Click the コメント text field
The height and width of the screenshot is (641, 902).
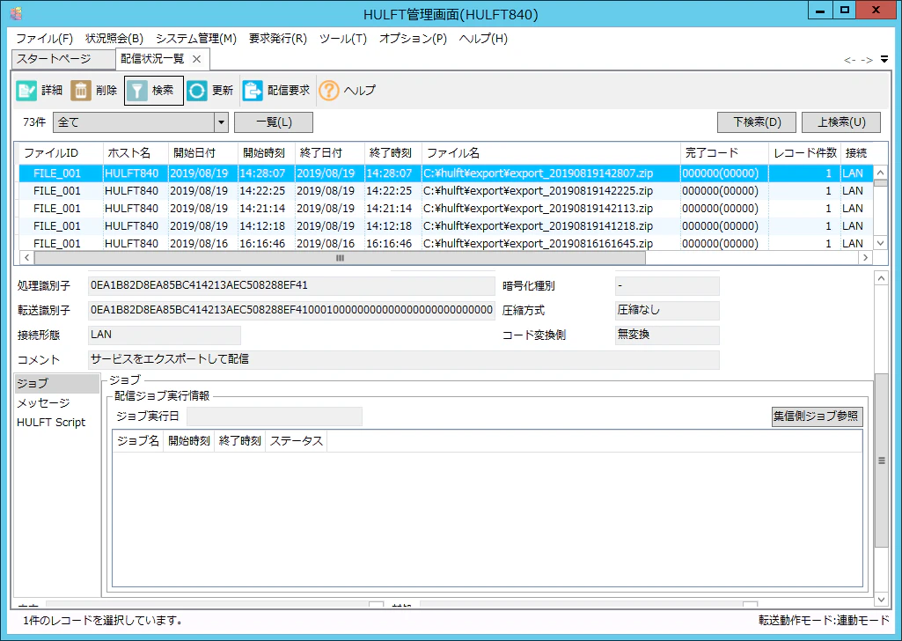tap(403, 359)
